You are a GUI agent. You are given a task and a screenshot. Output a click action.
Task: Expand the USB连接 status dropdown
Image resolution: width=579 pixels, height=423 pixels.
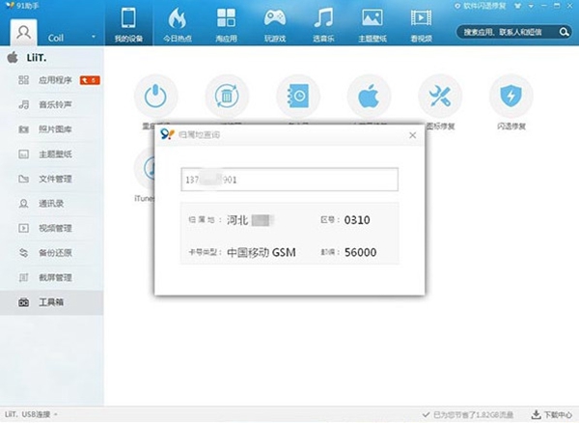click(56, 414)
